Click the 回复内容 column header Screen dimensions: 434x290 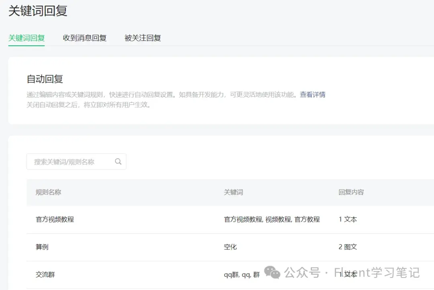pos(351,192)
